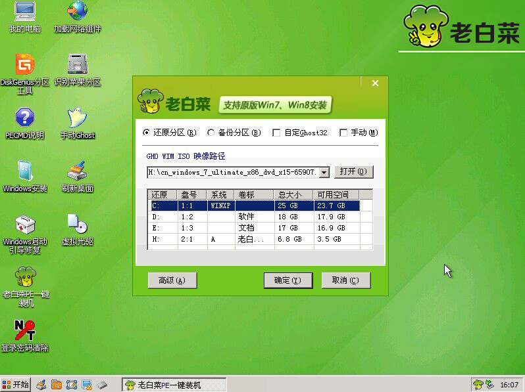
Task: Click the network tray icon beside clock
Action: 489,385
